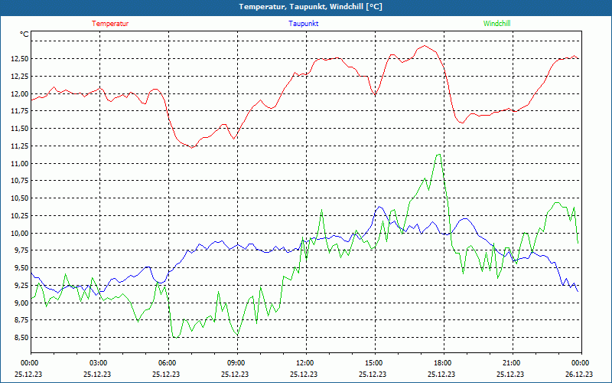The width and height of the screenshot is (612, 383).
Task: Click the 25.12.23 date under 18:00
Action: pos(441,374)
